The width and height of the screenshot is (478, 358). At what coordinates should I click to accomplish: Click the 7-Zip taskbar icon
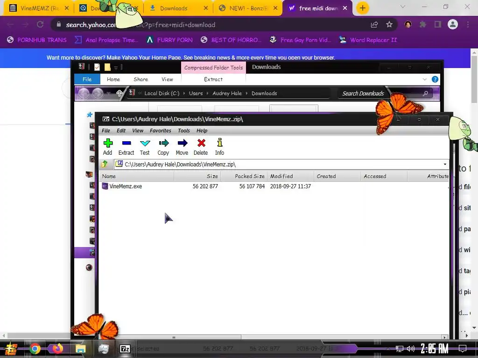point(125,349)
